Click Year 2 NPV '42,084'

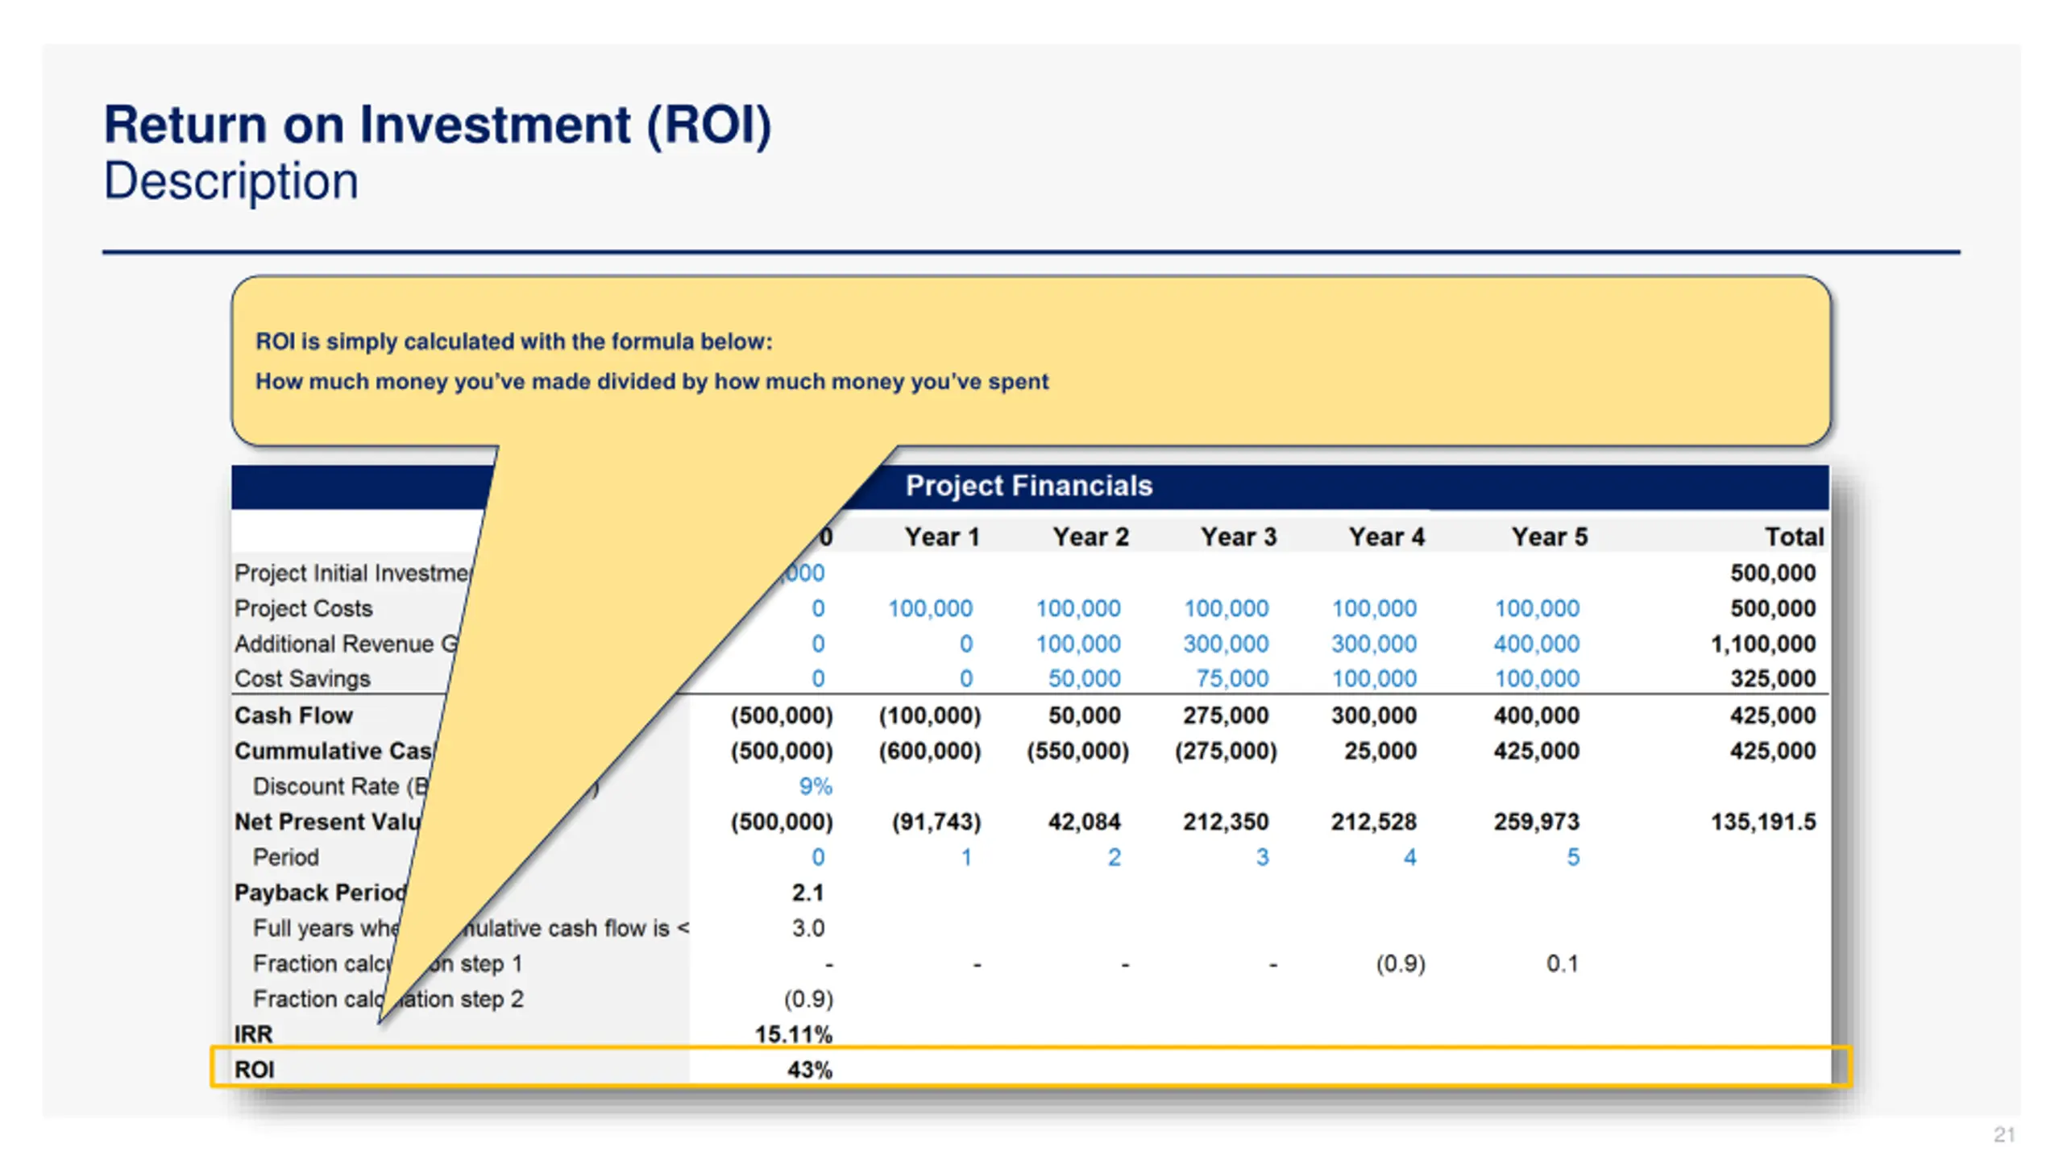tap(1084, 822)
